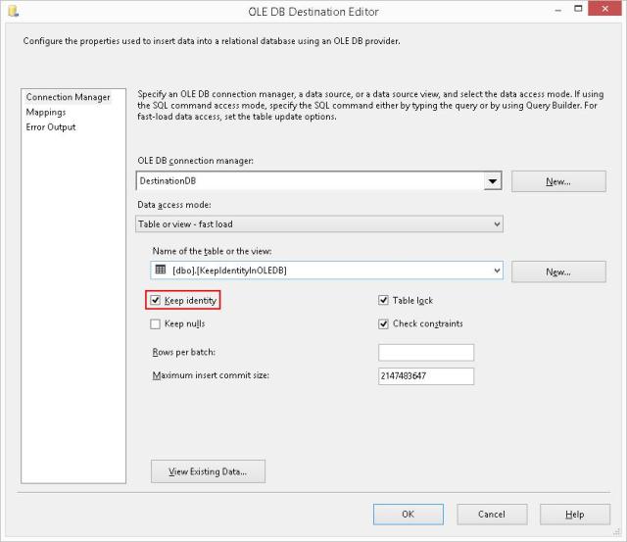This screenshot has height=542, width=627.
Task: Confirm the dialog with OK
Action: click(408, 514)
